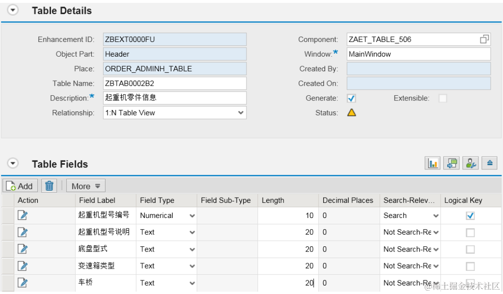Edit the 起重机型号说明 row
Screen dimensions: 503x294
22,232
